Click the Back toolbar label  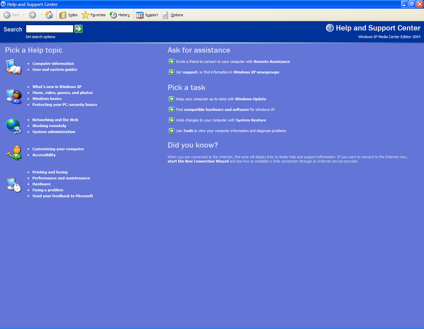point(16,15)
